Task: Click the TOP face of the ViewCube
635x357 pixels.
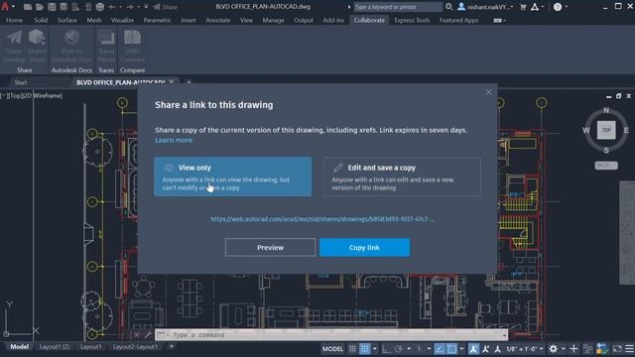Action: point(606,130)
